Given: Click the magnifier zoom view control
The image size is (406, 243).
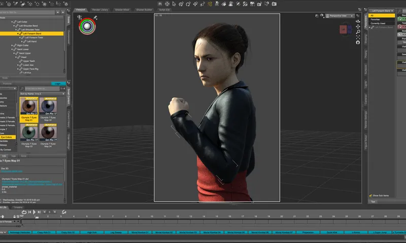Looking at the screenshot, I should pos(358,32).
